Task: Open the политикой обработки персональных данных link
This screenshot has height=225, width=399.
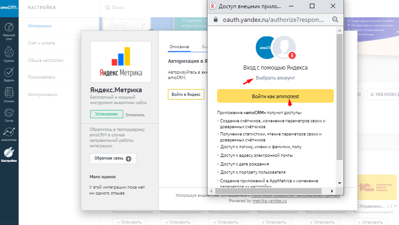Action: 295,195
